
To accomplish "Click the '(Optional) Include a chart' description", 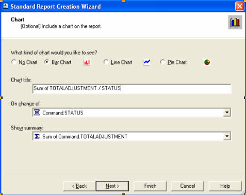I will [61, 26].
